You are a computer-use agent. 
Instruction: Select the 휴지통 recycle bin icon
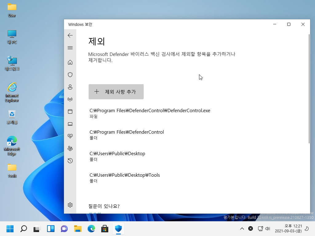pyautogui.click(x=12, y=117)
